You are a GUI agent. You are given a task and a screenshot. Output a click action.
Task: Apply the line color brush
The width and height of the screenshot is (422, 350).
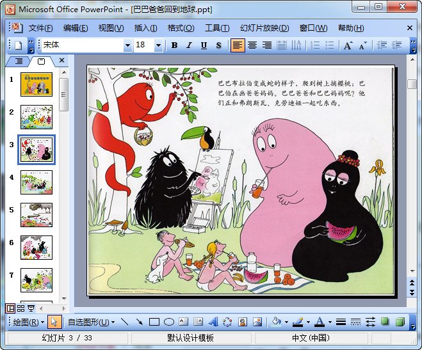pyautogui.click(x=297, y=321)
